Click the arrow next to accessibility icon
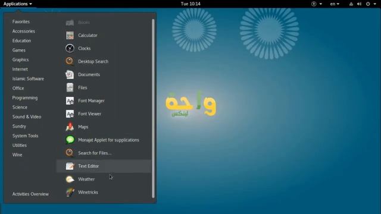Screen dimensions: 381x214 click(x=321, y=4)
